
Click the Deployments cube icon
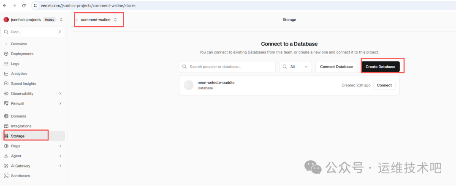click(6, 54)
